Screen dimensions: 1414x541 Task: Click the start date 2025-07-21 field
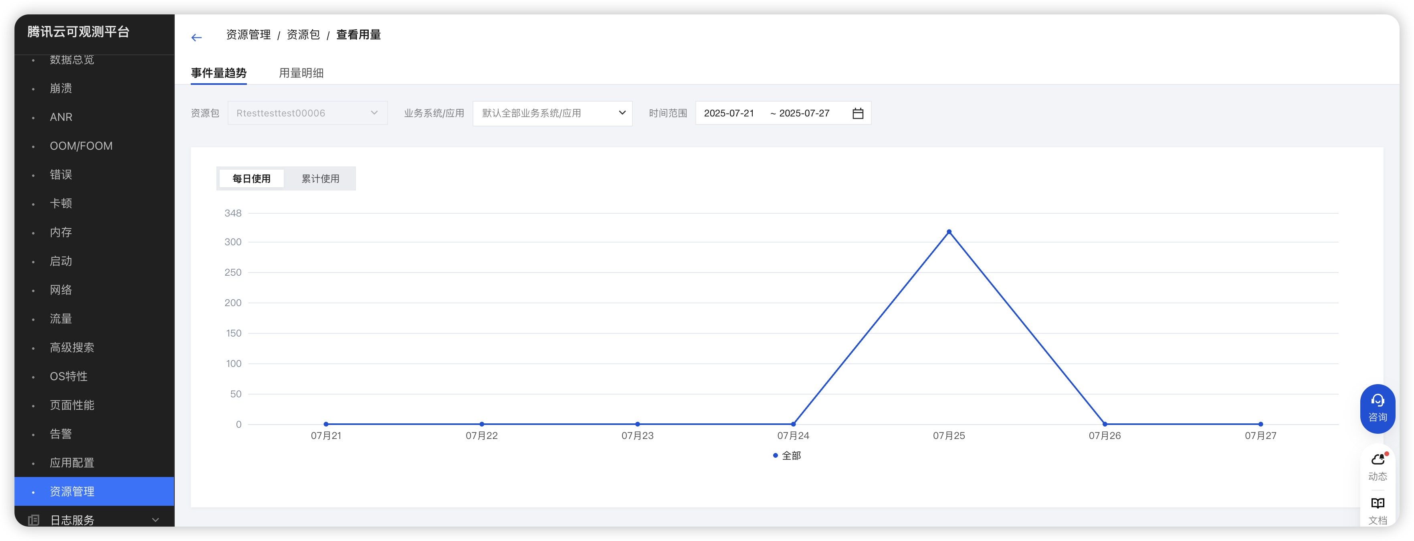click(729, 113)
